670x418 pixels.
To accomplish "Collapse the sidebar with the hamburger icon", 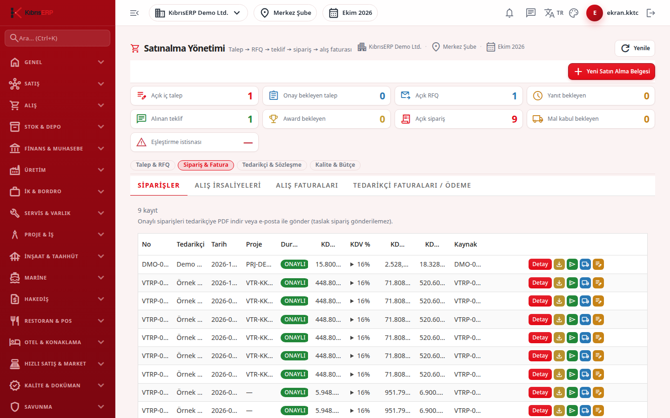I will click(134, 13).
